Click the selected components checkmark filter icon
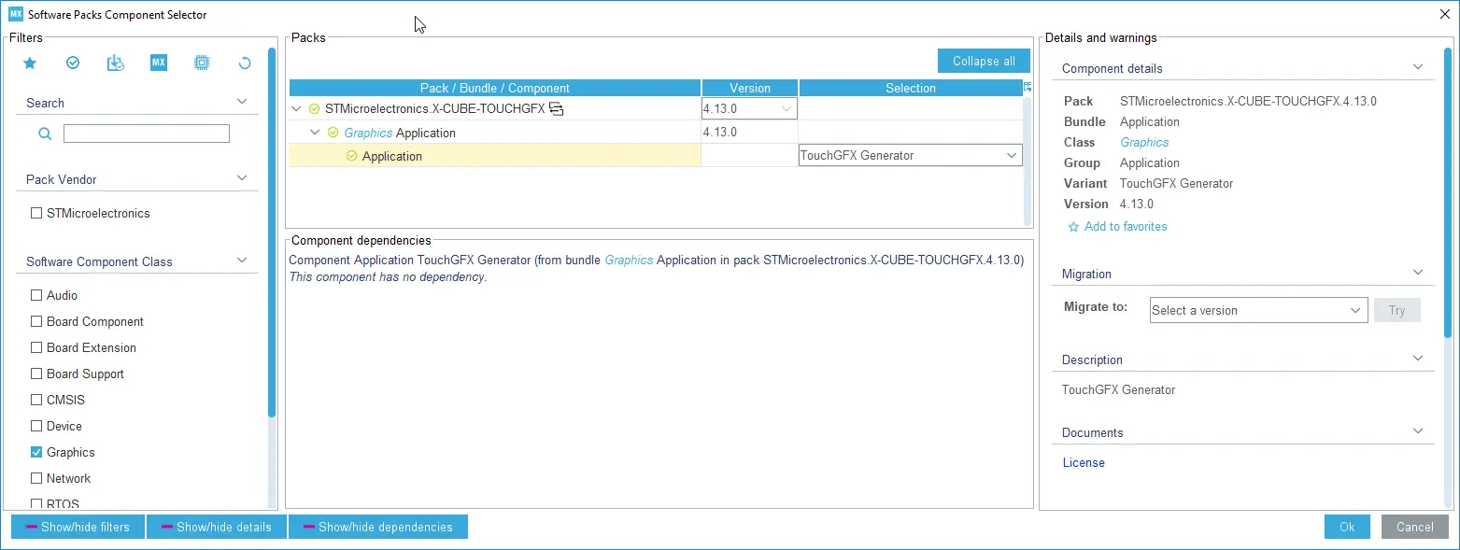Screen dimensions: 1460x550 [x=73, y=63]
